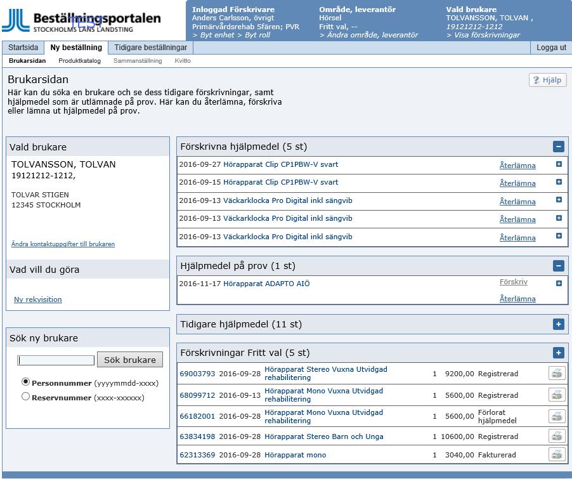This screenshot has height=479, width=572.
Task: Click the Beställningsportalen logo
Action: [81, 21]
